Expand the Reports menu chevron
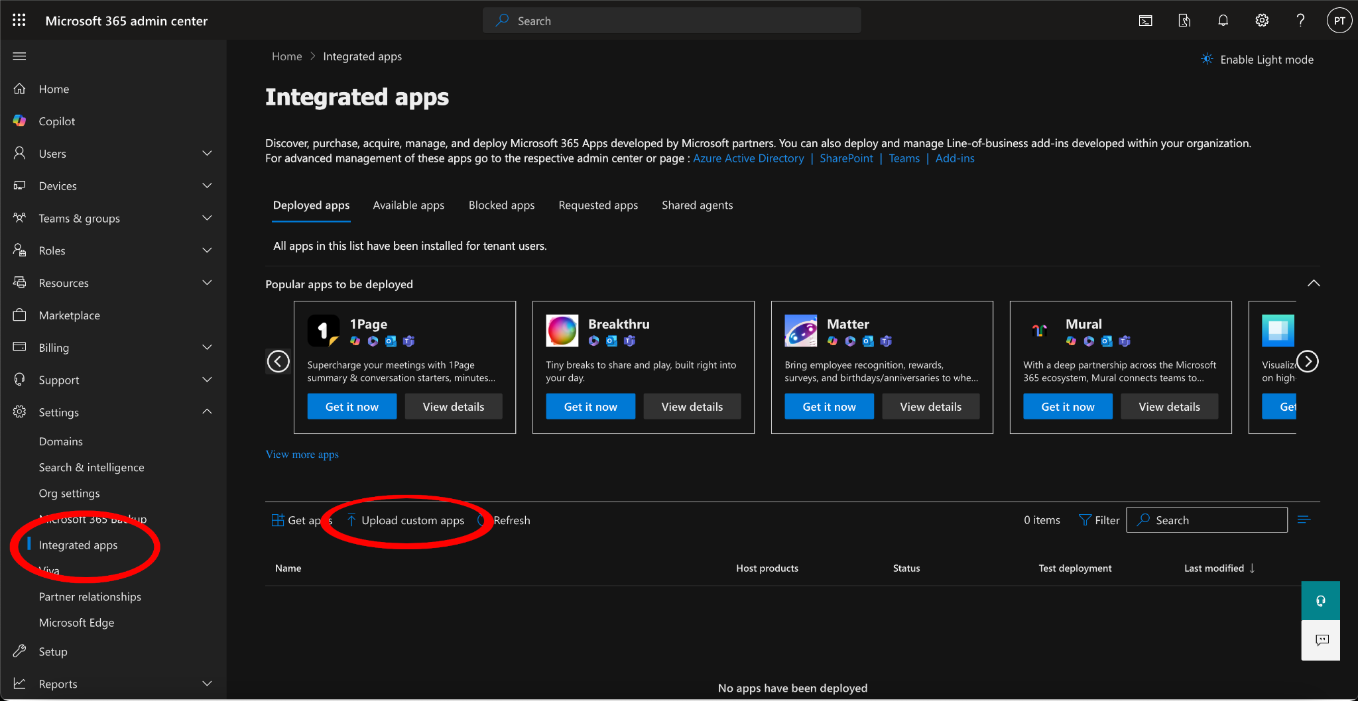 (207, 683)
